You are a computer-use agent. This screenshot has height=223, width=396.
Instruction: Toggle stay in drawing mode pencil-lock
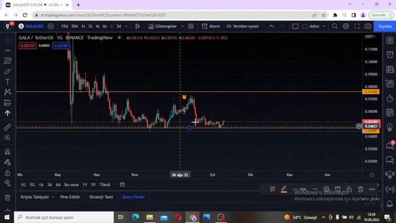tap(7, 162)
